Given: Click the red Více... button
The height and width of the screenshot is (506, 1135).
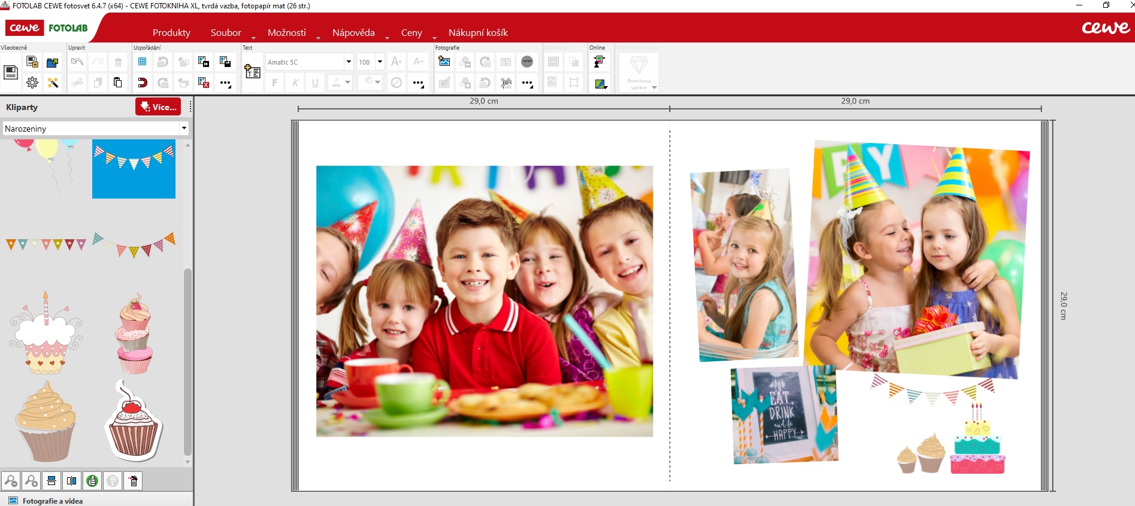Looking at the screenshot, I should (158, 107).
